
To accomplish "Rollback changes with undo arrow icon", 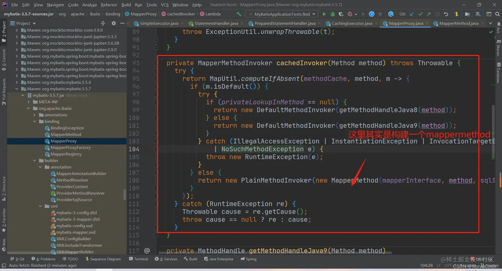I will click(x=446, y=14).
